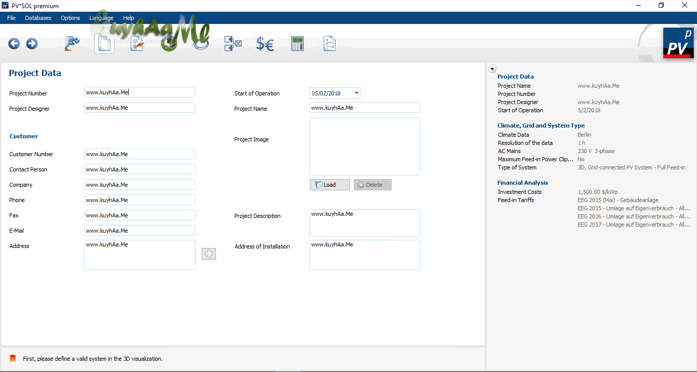
Task: Go to the next page with forward arrow
Action: point(32,44)
